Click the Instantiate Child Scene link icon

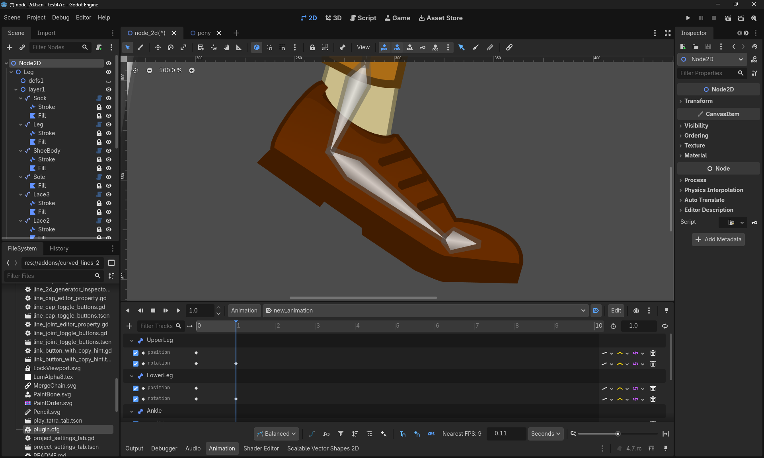point(22,47)
